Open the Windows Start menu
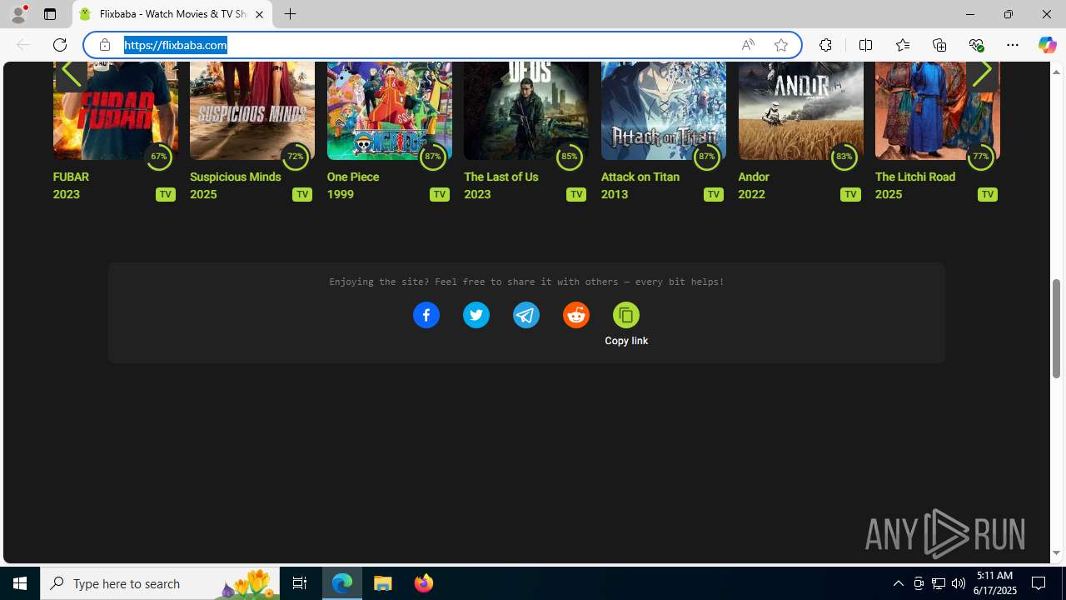 point(20,583)
